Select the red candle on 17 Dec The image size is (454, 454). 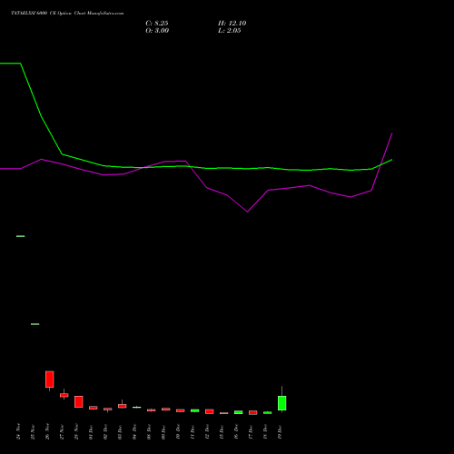click(253, 412)
